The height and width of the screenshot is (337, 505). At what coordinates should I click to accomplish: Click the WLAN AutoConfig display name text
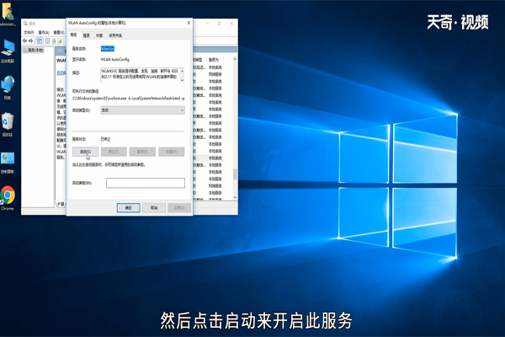click(x=115, y=59)
